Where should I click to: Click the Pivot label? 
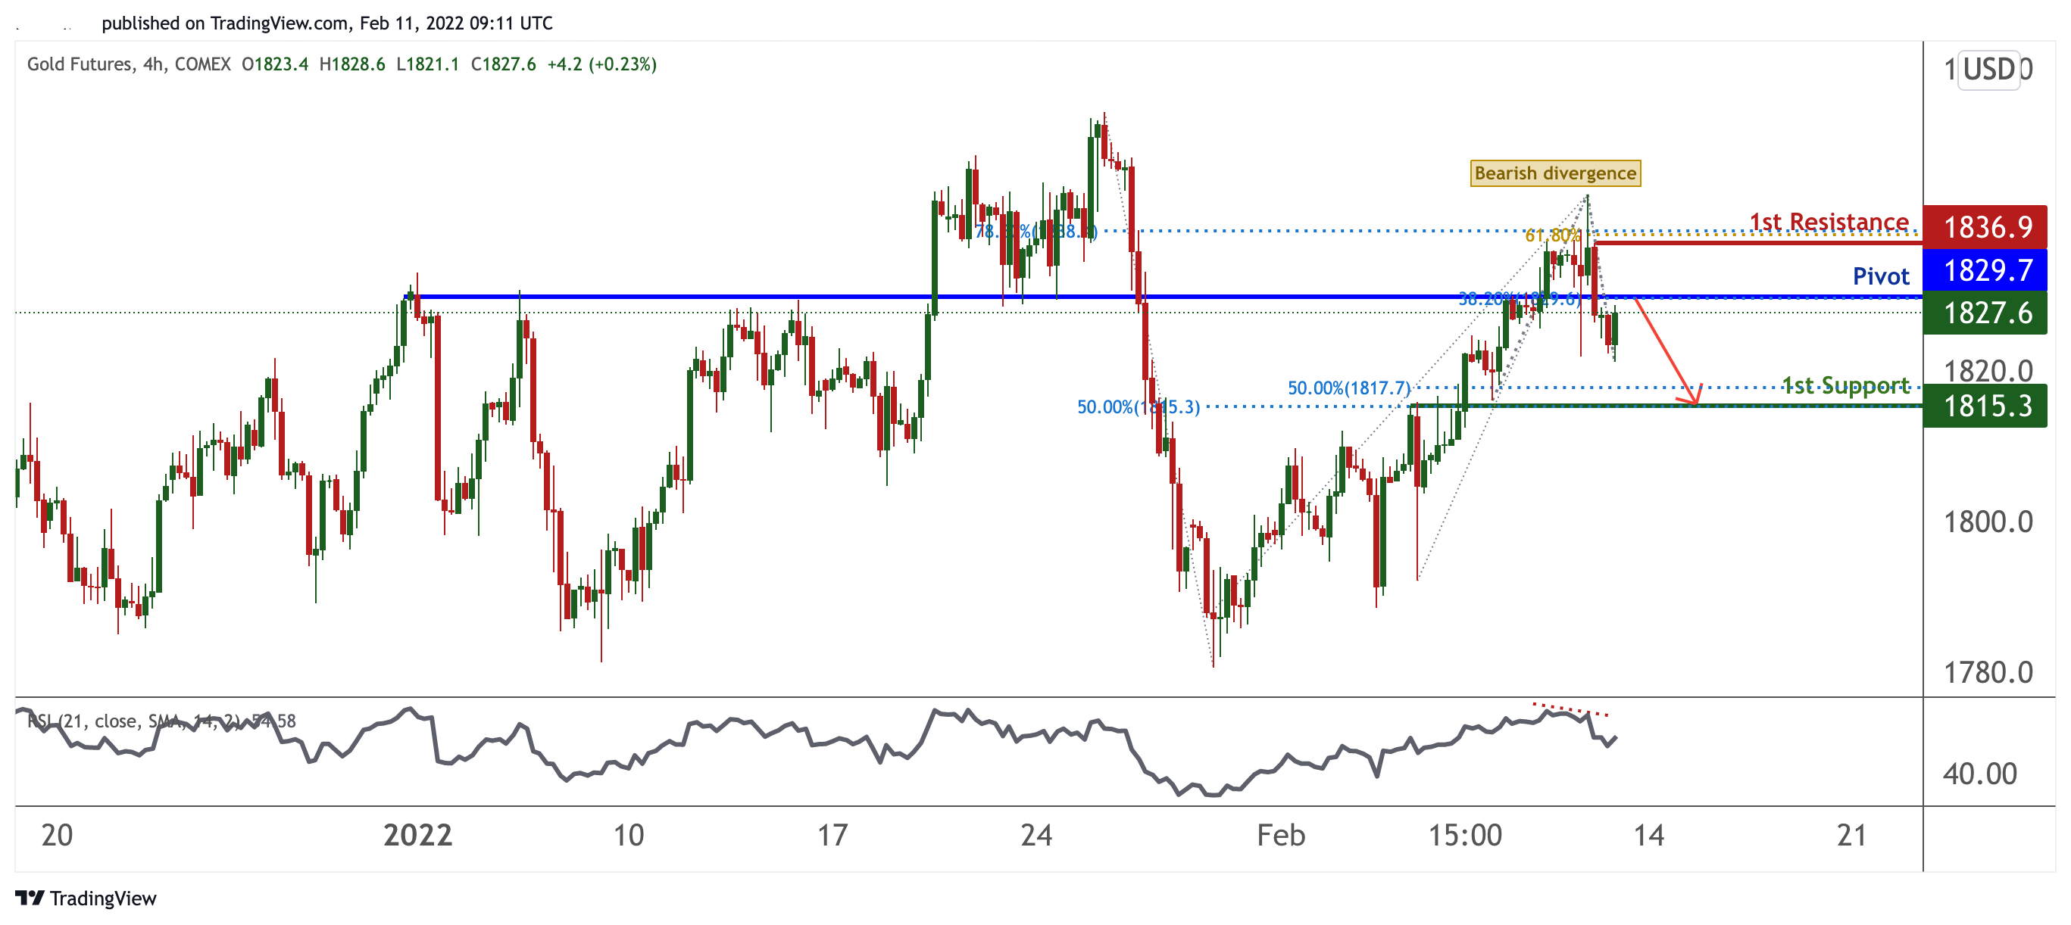click(1880, 276)
